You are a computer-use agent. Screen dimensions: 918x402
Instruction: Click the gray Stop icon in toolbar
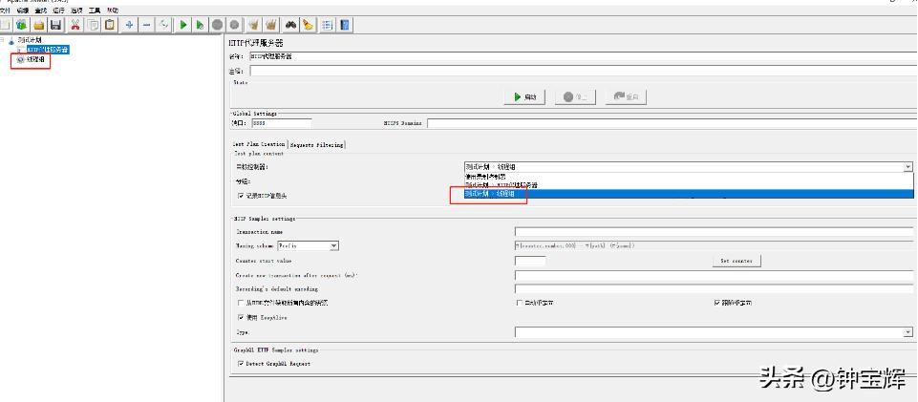(x=217, y=25)
